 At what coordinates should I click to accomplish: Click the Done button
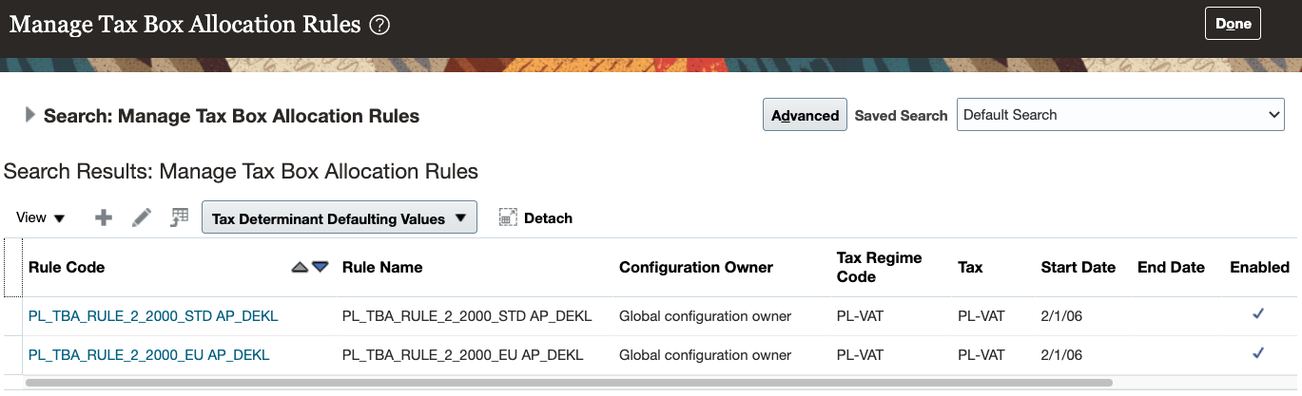tap(1233, 24)
